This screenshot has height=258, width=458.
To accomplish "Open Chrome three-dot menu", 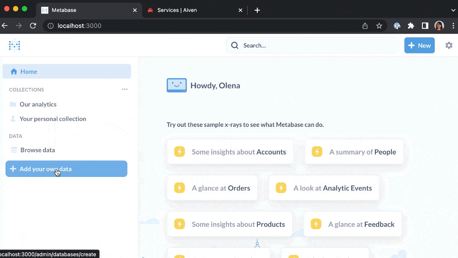I will (453, 26).
